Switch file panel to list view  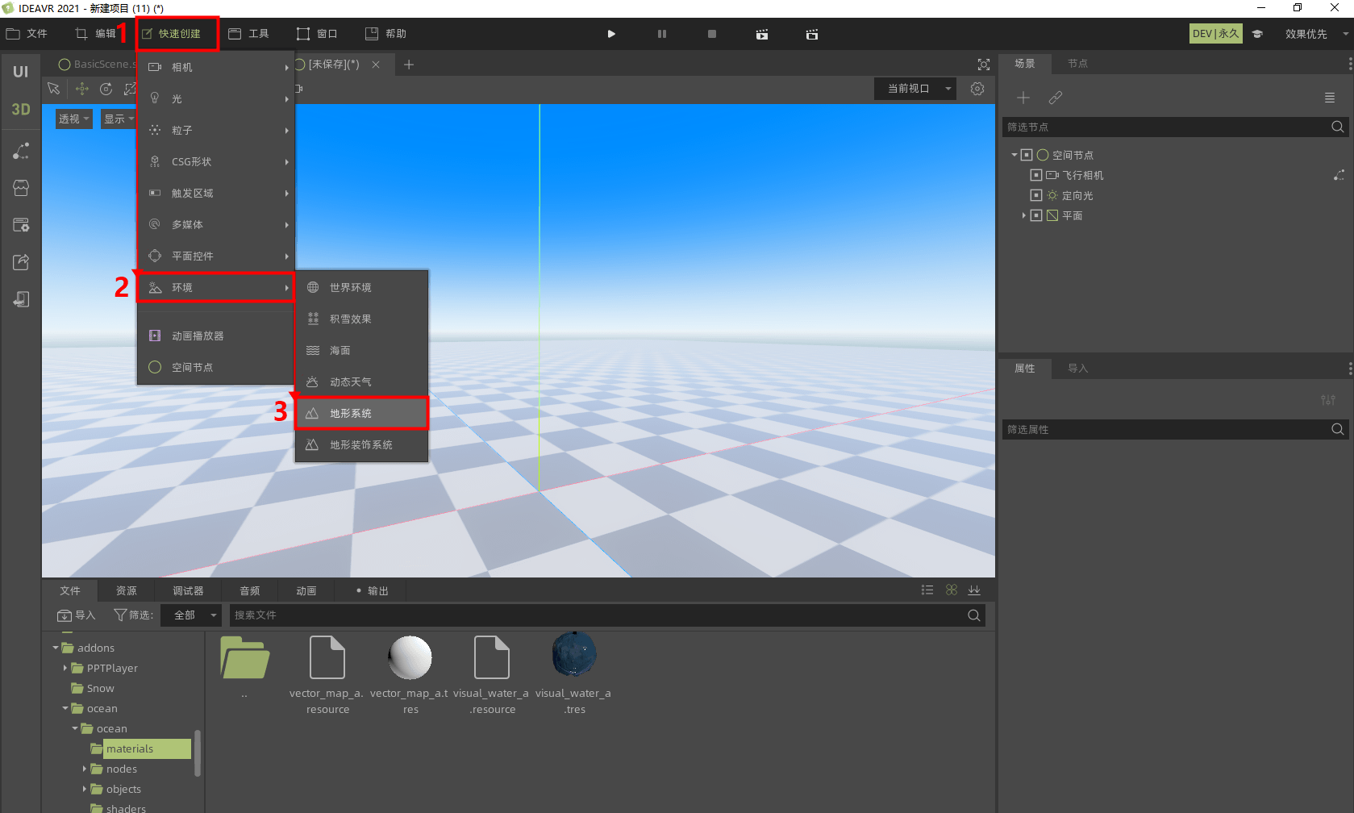[927, 590]
